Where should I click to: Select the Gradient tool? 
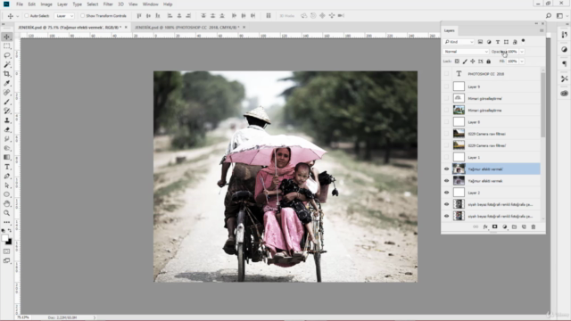(7, 157)
